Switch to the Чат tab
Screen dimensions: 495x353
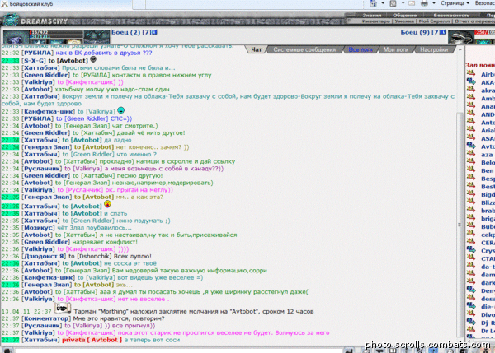pos(256,49)
